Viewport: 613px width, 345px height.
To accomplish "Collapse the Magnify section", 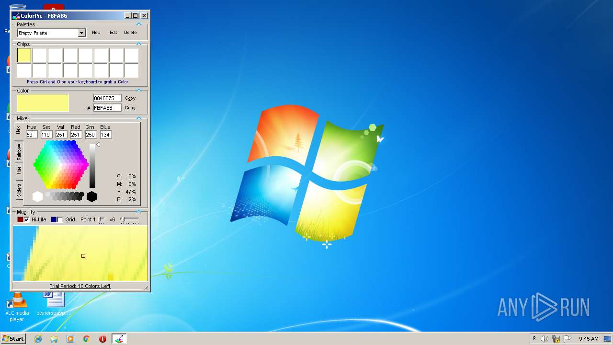I will (139, 211).
